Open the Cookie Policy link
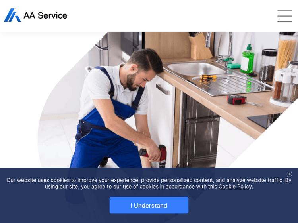The width and height of the screenshot is (298, 223). (235, 187)
